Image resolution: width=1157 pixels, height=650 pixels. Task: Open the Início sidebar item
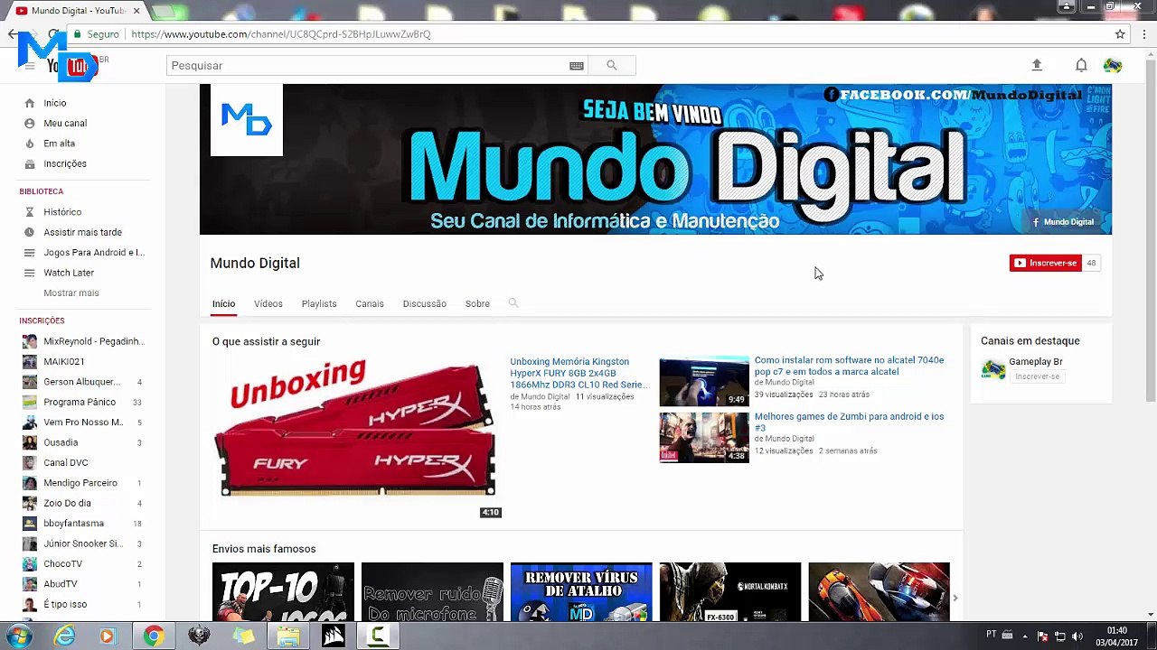pyautogui.click(x=54, y=103)
